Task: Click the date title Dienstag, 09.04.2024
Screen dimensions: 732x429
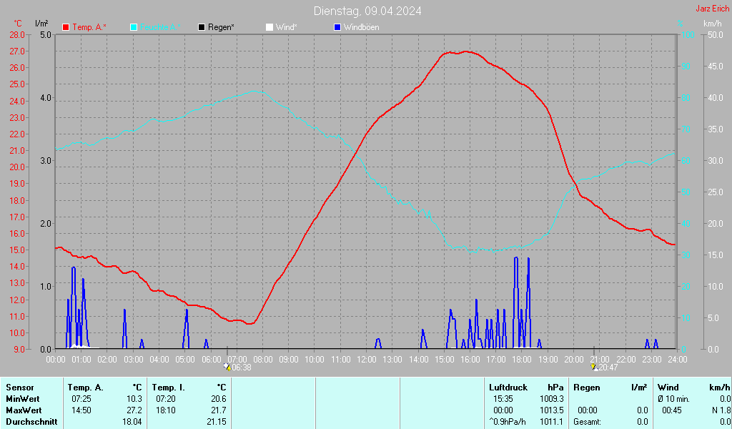Action: click(367, 11)
